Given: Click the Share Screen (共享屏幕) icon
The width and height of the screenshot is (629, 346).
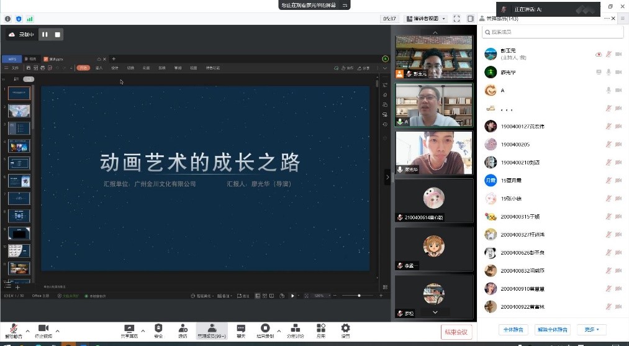Looking at the screenshot, I should point(130,330).
